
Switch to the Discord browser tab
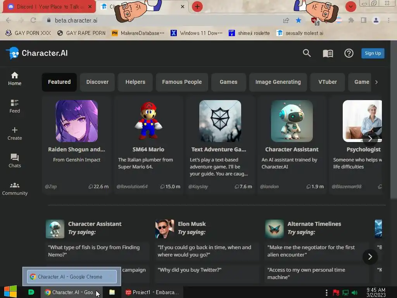[49, 7]
